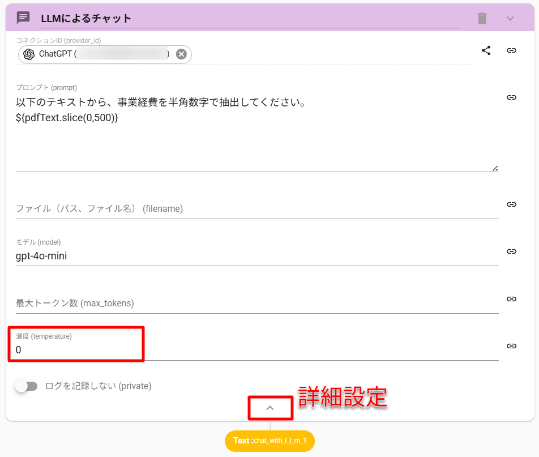Click the model field showing gpt-4o-mini
The image size is (539, 457).
(x=255, y=256)
